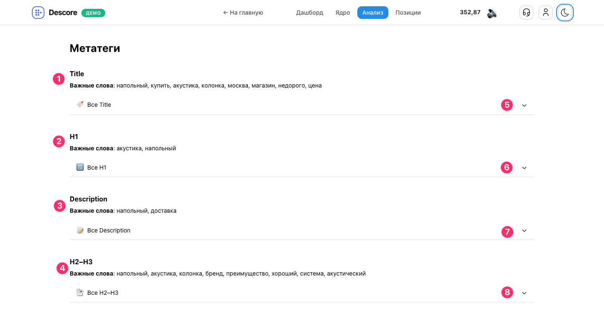The image size is (604, 330).
Task: Expand the Все Title section chevron
Action: (x=524, y=105)
